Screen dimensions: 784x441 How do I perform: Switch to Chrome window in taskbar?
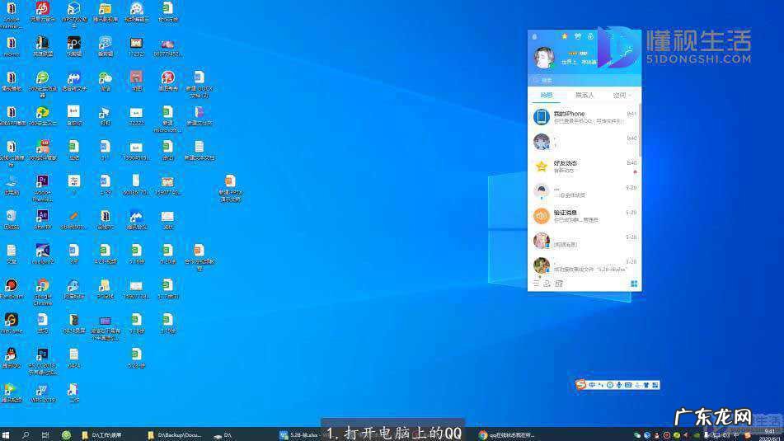coord(507,434)
